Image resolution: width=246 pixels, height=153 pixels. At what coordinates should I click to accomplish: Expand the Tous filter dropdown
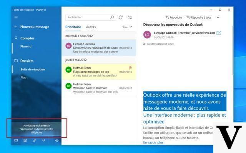coord(127,27)
